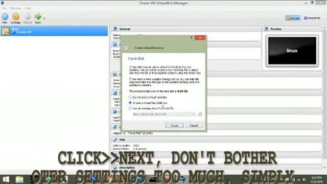
Task: Open the Help menu
Action: coord(28,8)
